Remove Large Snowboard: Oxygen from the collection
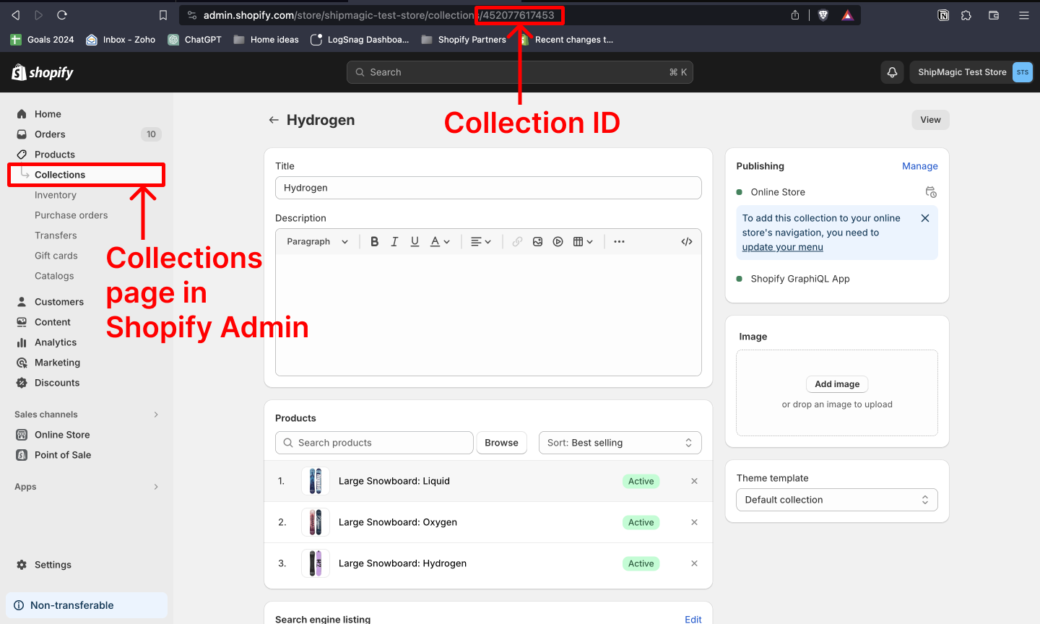1040x624 pixels. [694, 522]
